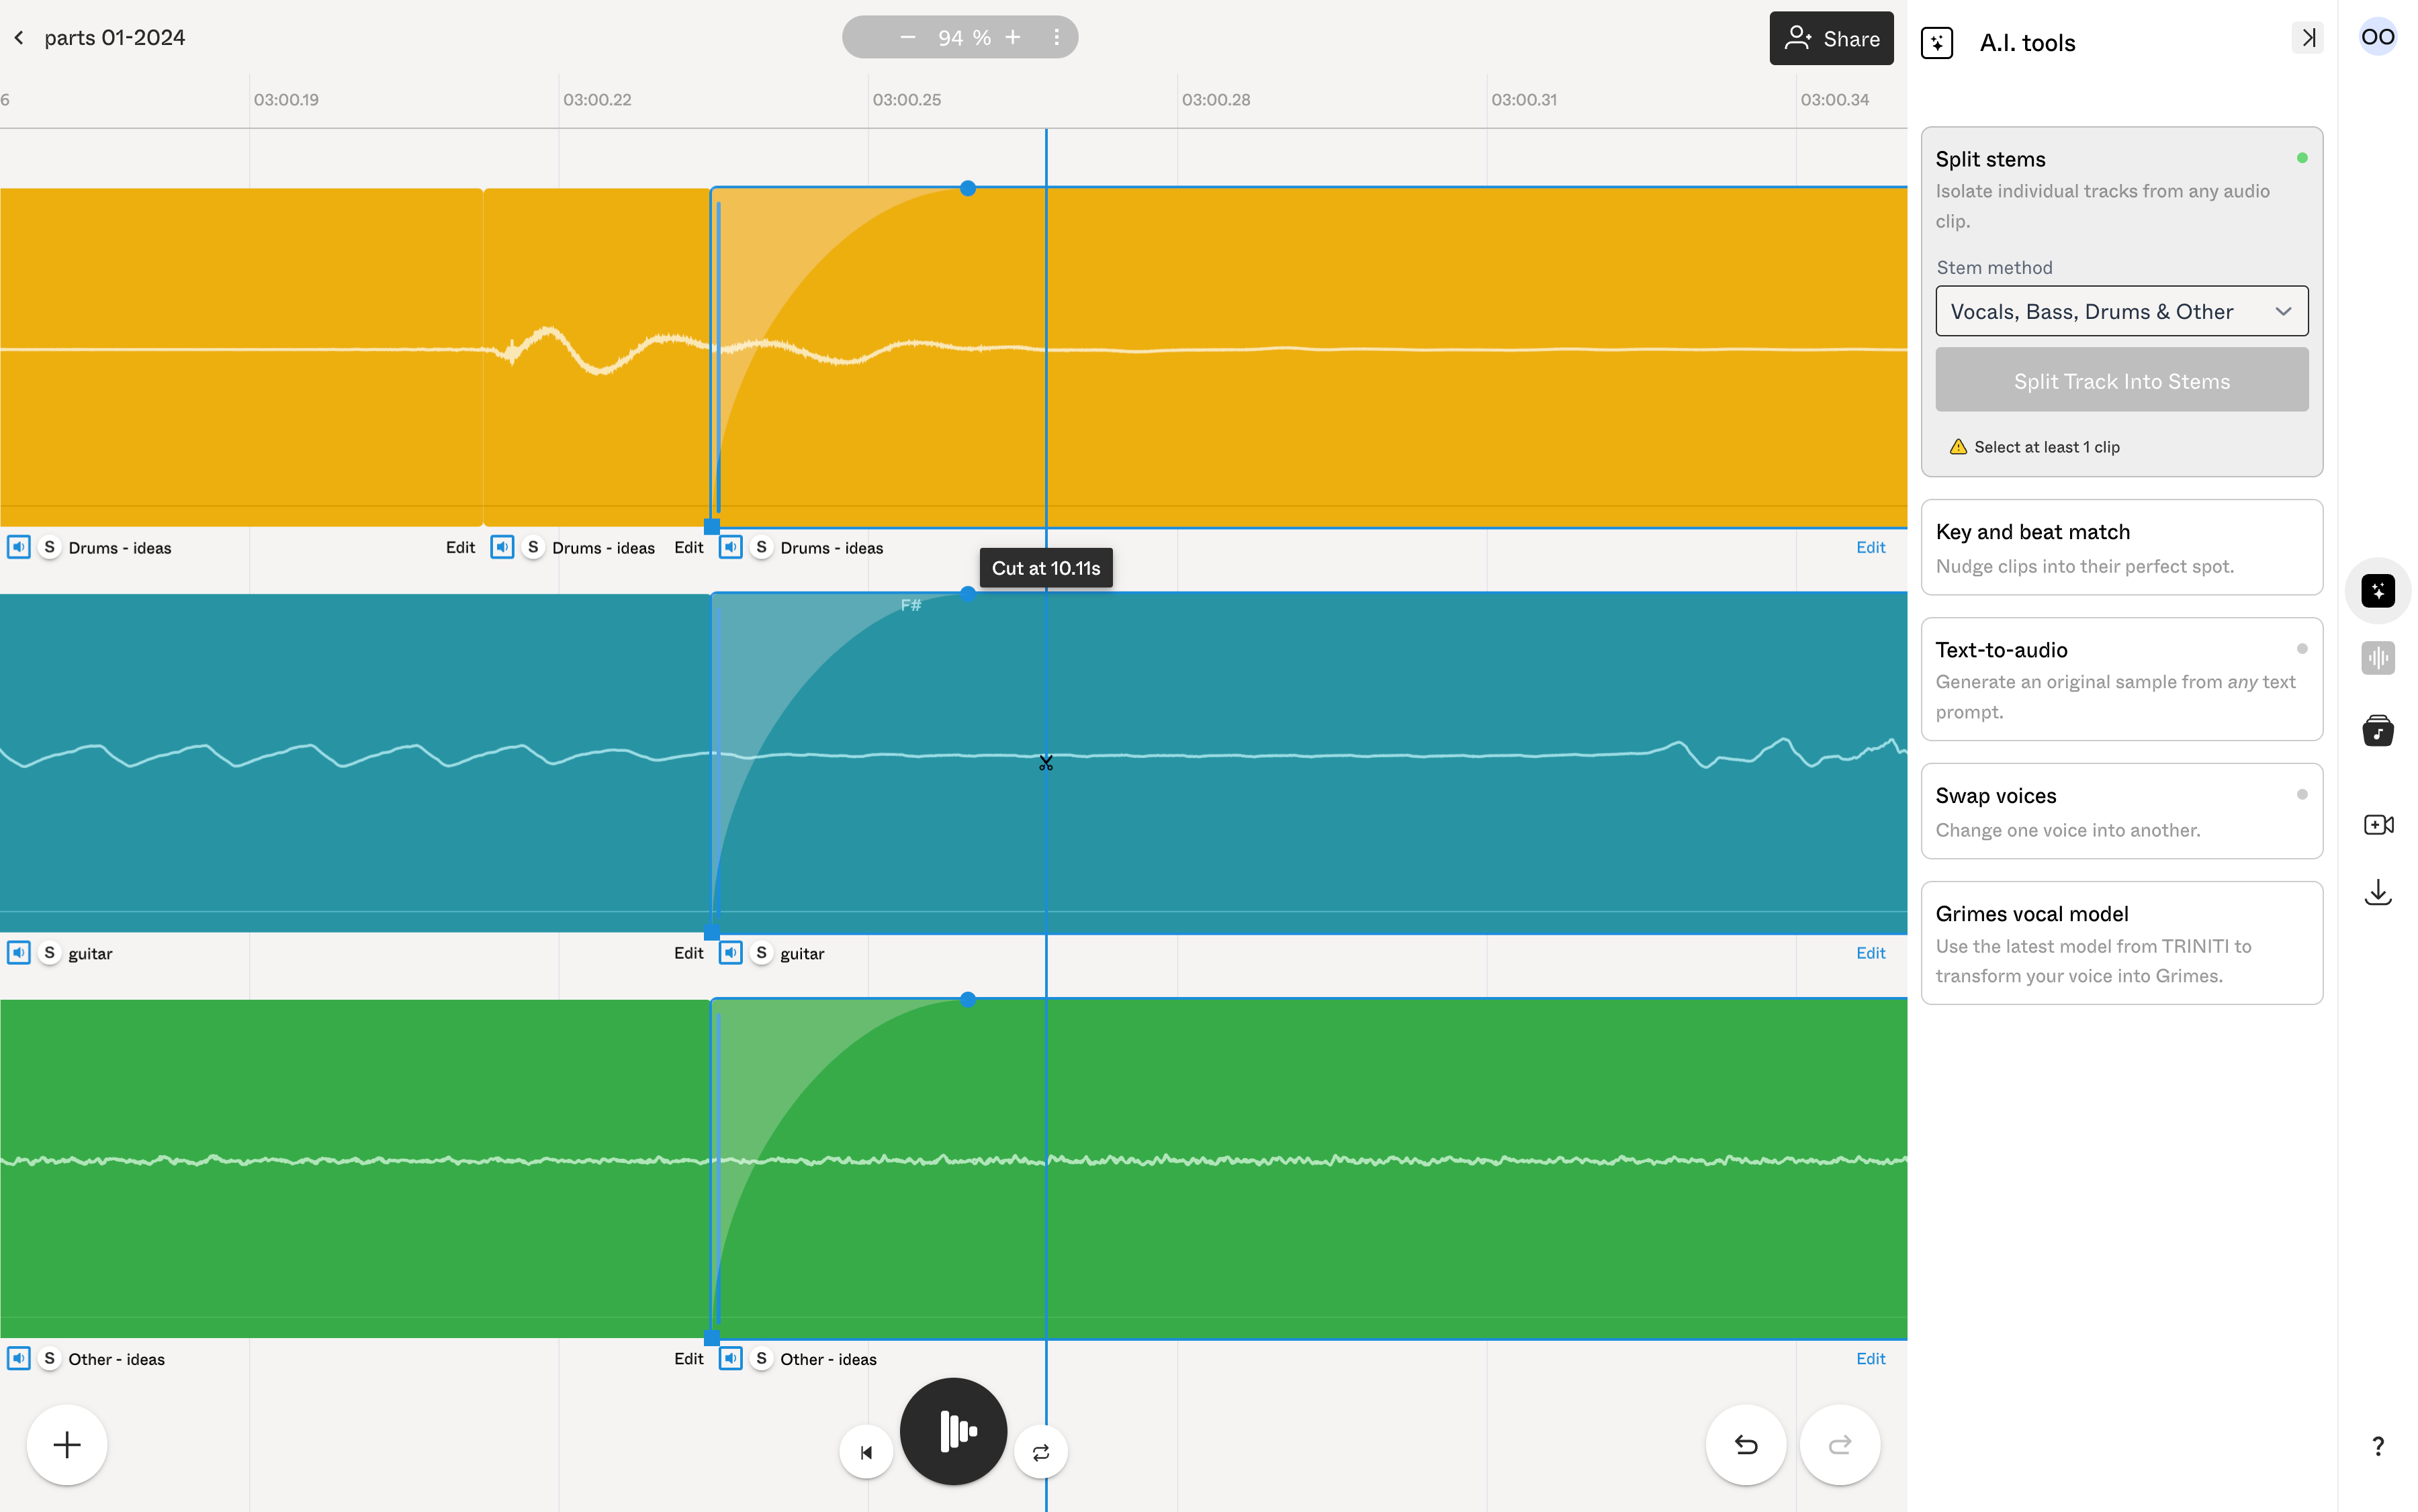This screenshot has height=1512, width=2418.
Task: Open the audio waveform sidebar icon
Action: pyautogui.click(x=2377, y=658)
